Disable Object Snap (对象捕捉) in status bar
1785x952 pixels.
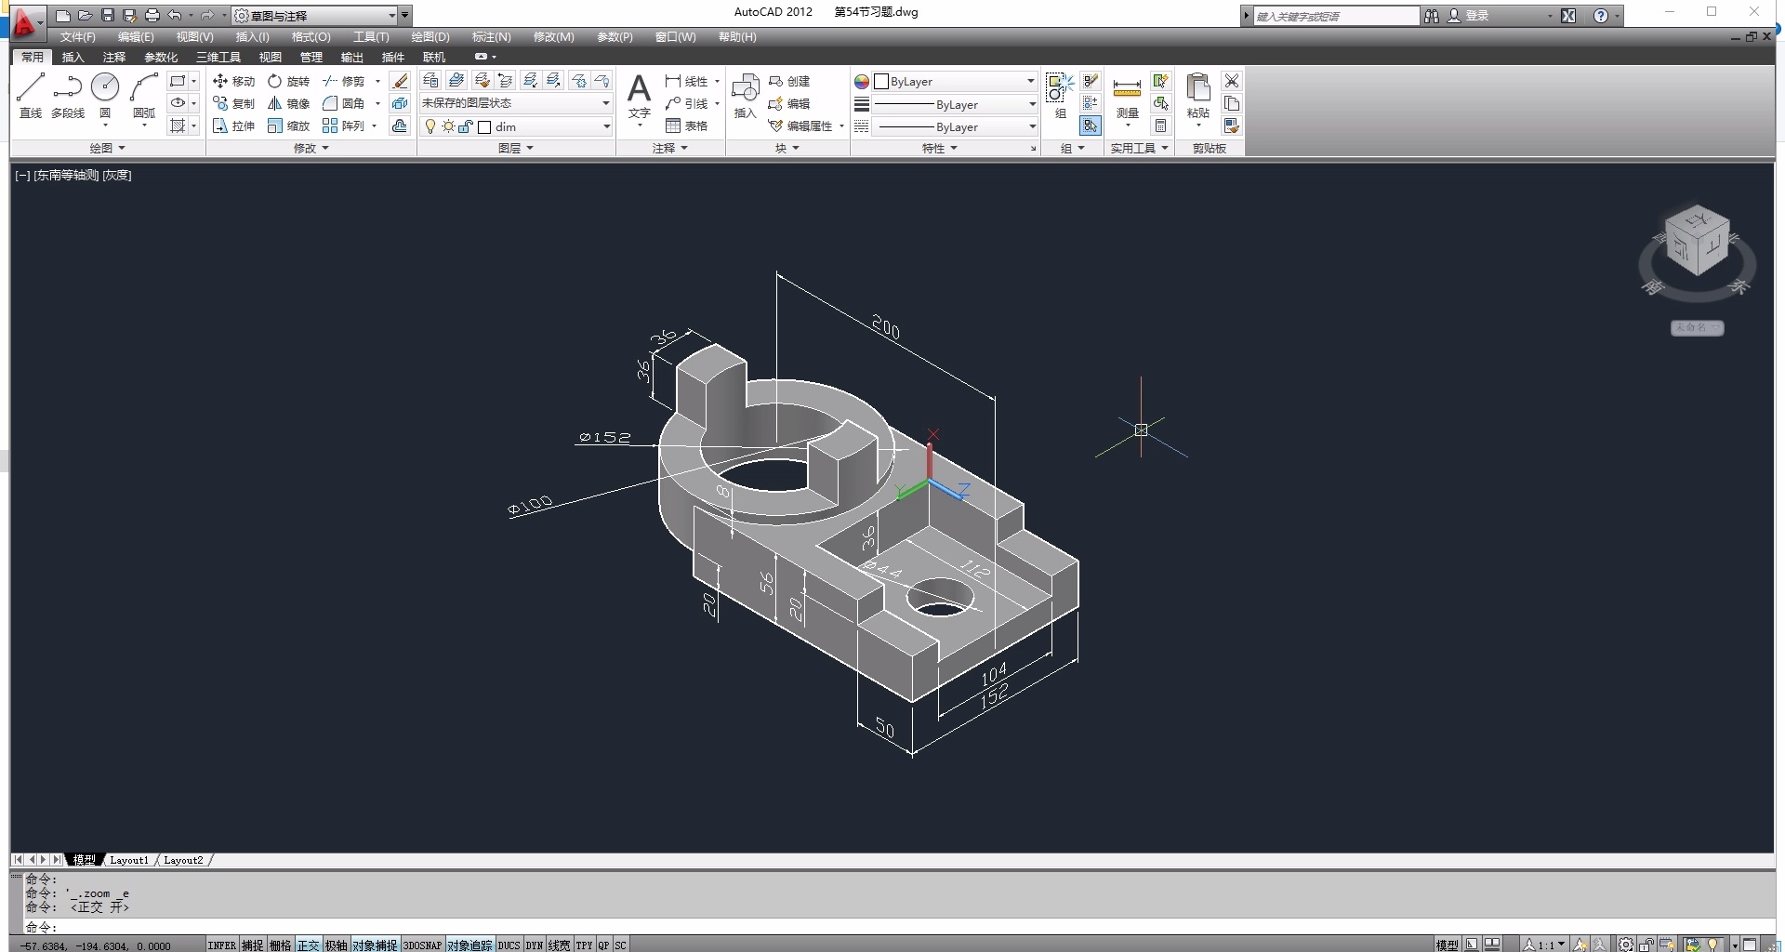click(x=374, y=945)
